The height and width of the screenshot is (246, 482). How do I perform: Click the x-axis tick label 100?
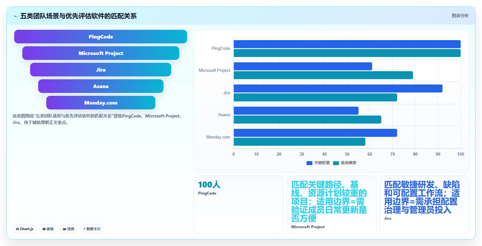tap(460, 154)
